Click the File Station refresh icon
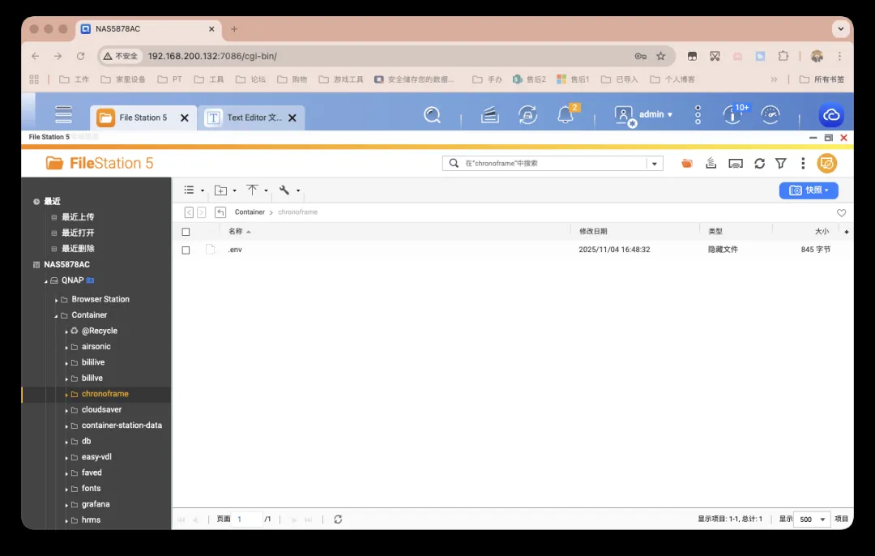The image size is (875, 556). (759, 164)
